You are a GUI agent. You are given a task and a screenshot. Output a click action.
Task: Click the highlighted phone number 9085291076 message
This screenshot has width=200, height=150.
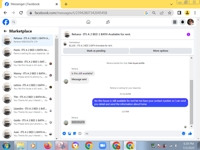pyautogui.click(x=78, y=122)
